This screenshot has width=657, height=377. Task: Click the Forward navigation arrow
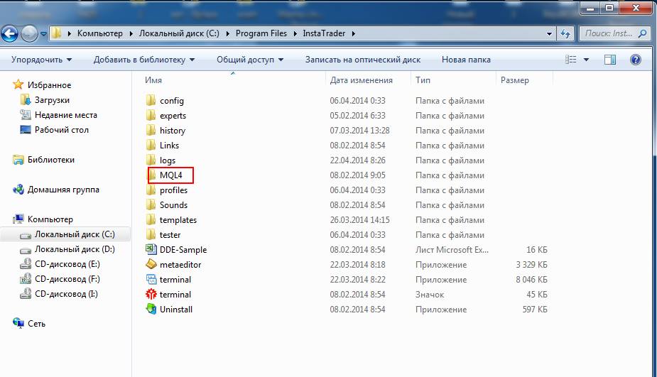[x=29, y=33]
